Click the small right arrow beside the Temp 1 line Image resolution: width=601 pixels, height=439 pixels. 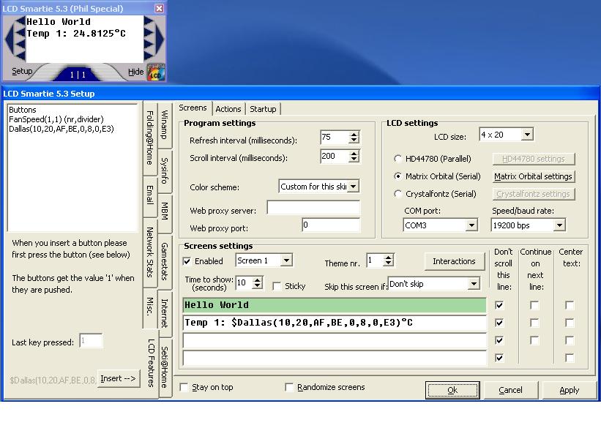click(149, 33)
